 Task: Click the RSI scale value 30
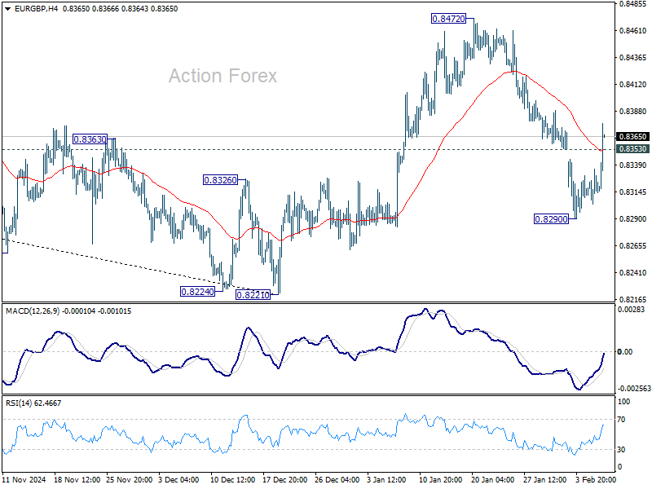(x=621, y=450)
